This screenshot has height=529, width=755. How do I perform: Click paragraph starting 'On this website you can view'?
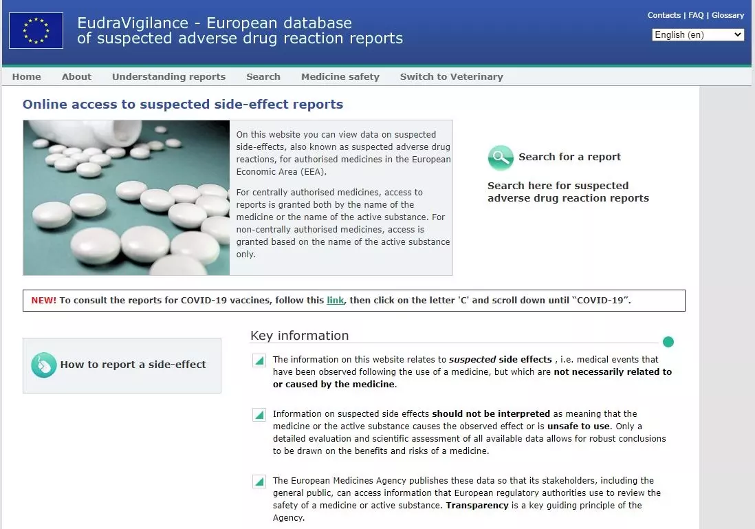[343, 153]
